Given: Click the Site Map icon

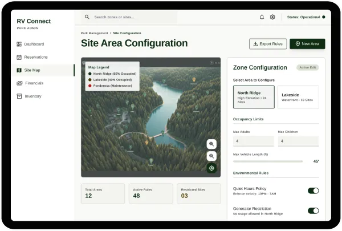Looking at the screenshot, I should (19, 70).
